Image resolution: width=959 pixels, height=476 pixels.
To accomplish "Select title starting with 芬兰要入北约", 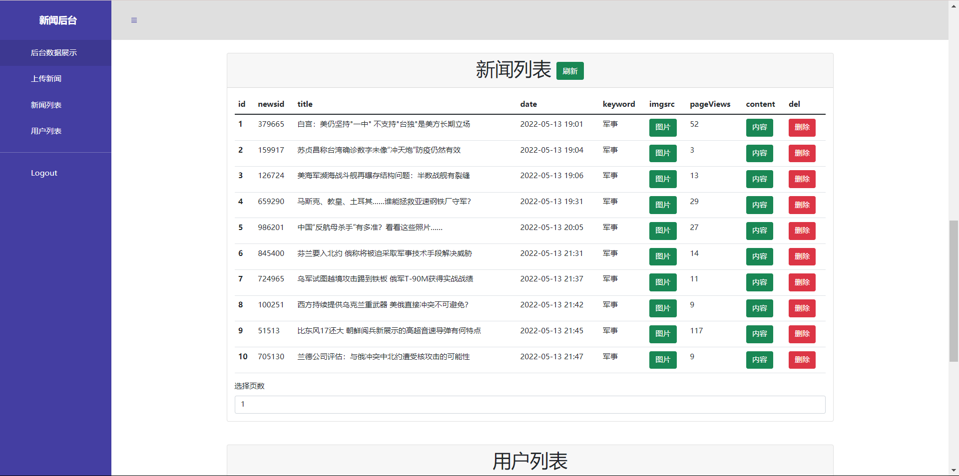I will click(385, 253).
